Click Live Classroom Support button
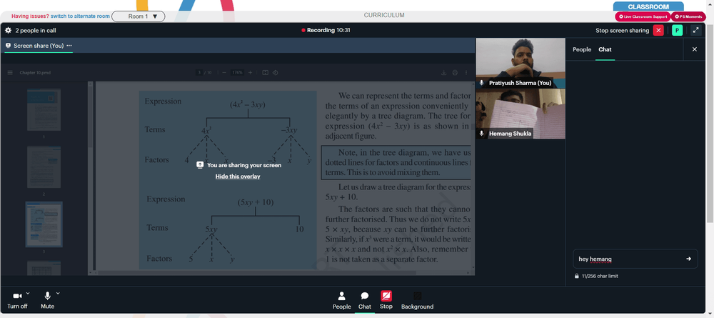Viewport: 714px width, 318px height. click(x=643, y=16)
